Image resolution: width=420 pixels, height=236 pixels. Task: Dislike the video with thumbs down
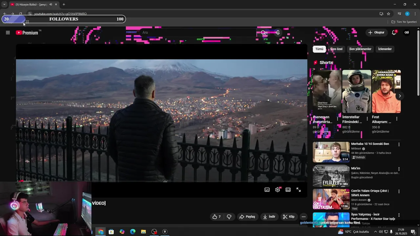(x=229, y=217)
